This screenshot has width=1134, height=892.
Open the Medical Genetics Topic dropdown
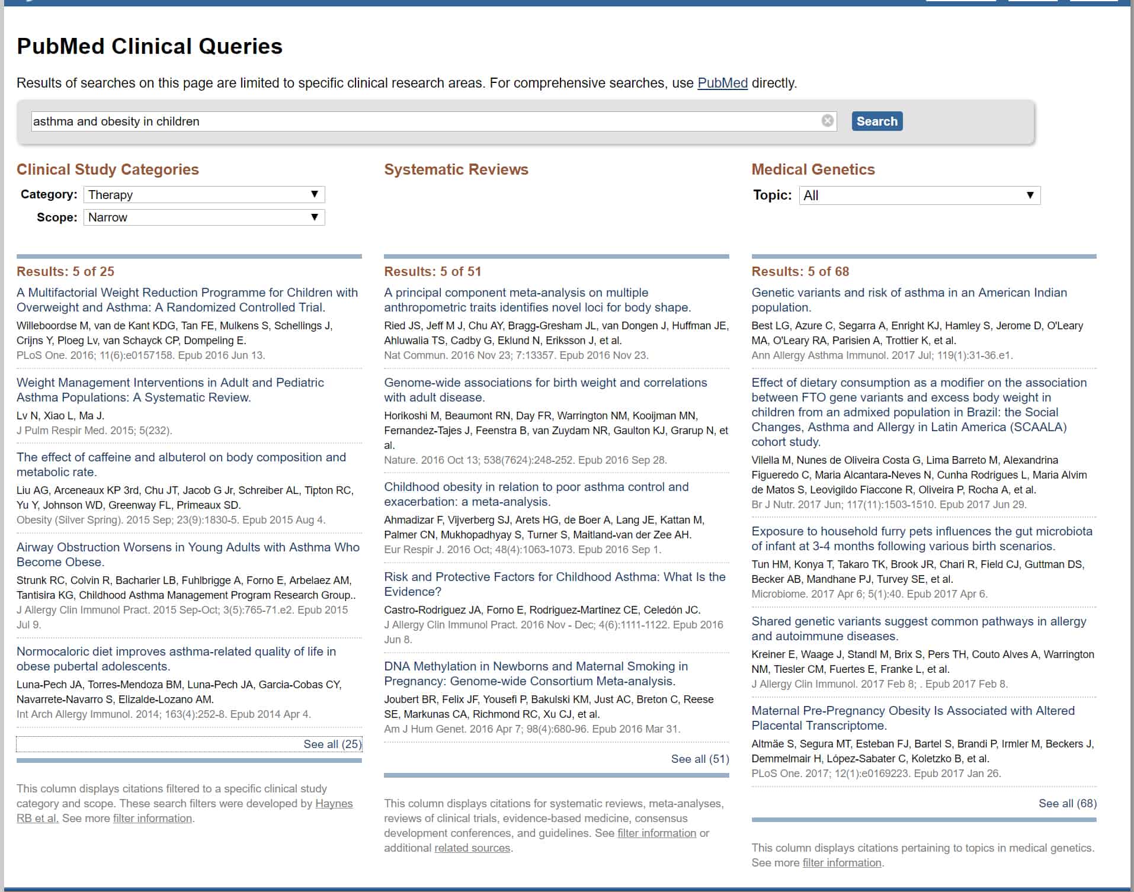(x=919, y=195)
